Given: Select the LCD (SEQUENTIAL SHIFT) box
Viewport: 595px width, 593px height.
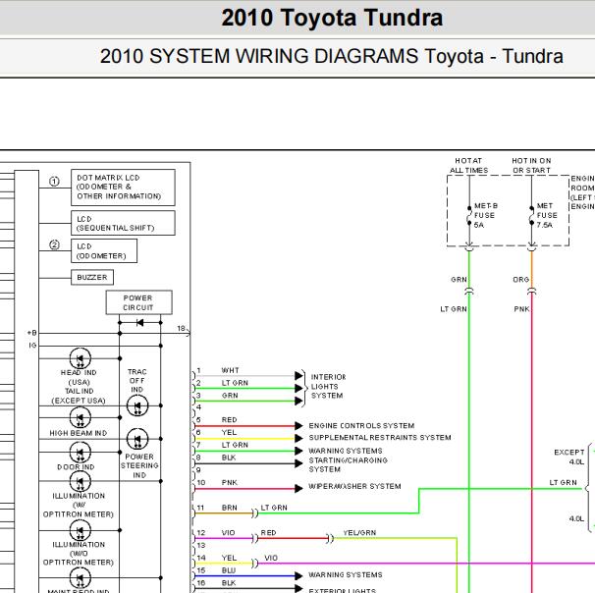Looking at the screenshot, I should coord(123,223).
